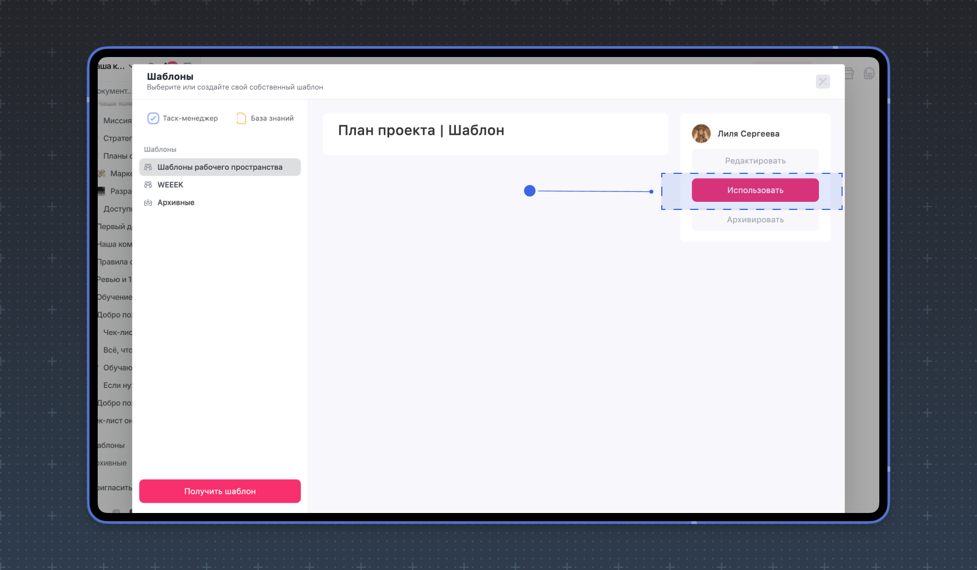This screenshot has height=570, width=977.
Task: Click Лиля Сергеева's avatar
Action: [x=701, y=134]
